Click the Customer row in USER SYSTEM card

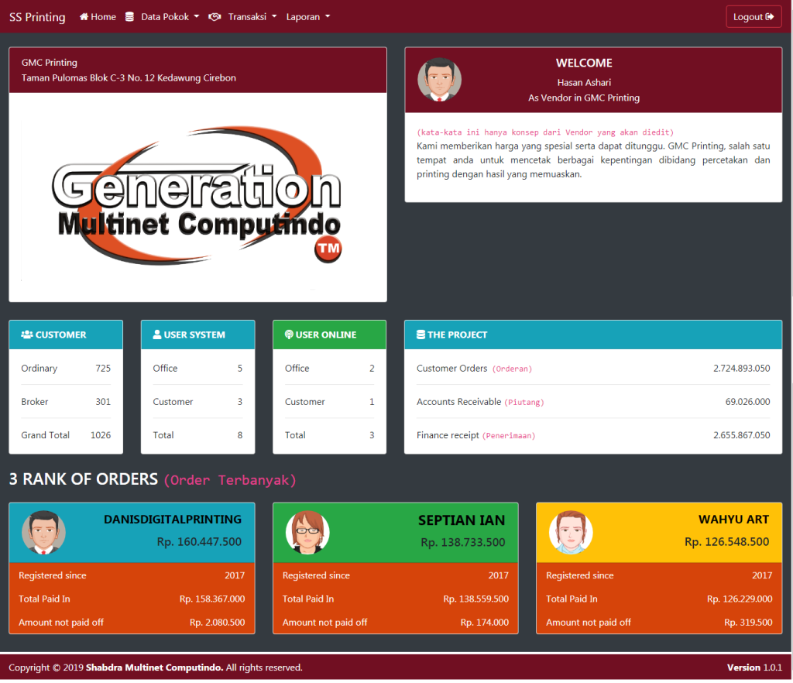coord(197,401)
